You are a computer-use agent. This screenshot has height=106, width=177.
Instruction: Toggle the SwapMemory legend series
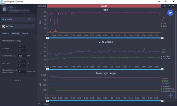(168, 89)
